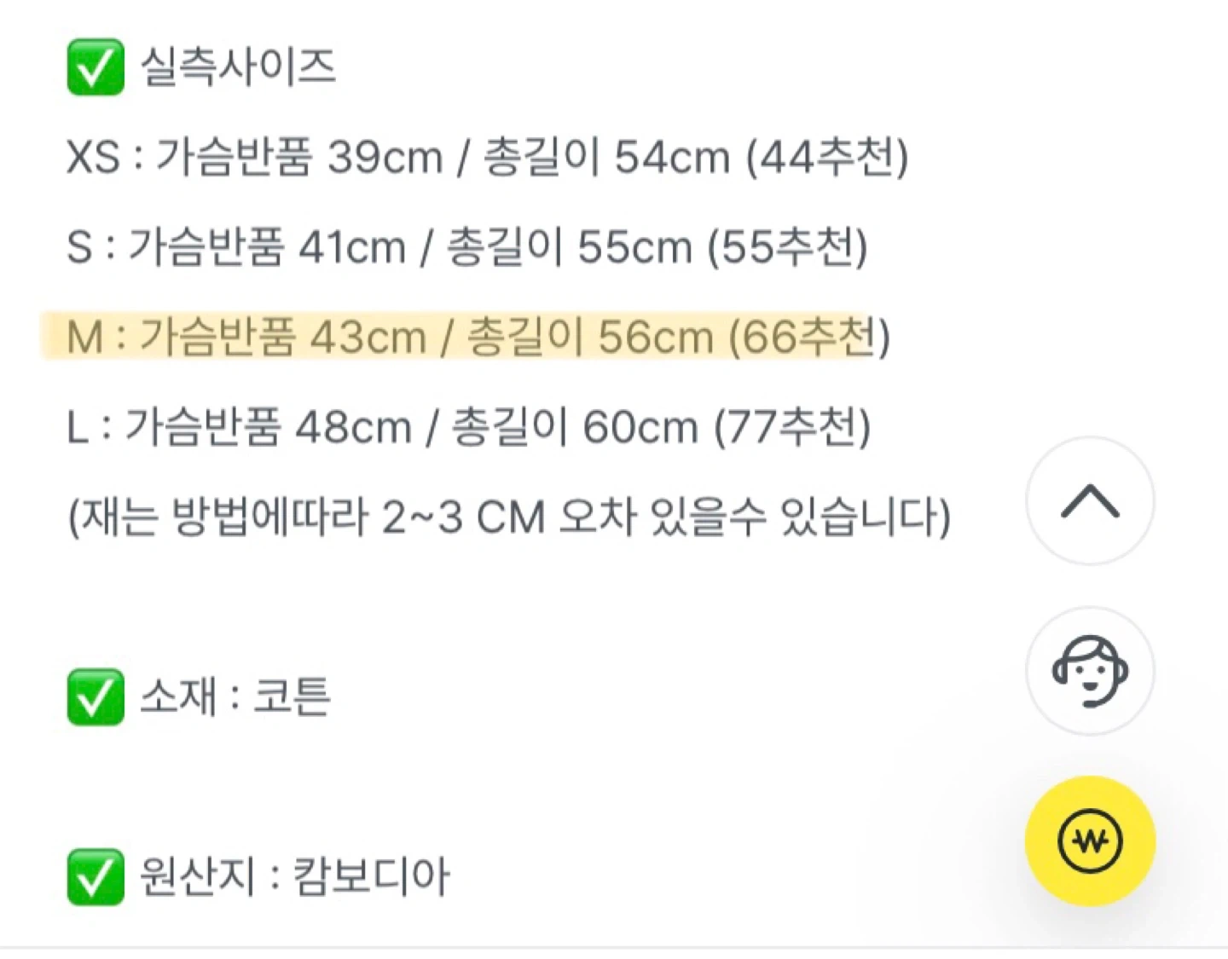Click the (44추천) recommendation text
1228x959 pixels.
pos(826,158)
